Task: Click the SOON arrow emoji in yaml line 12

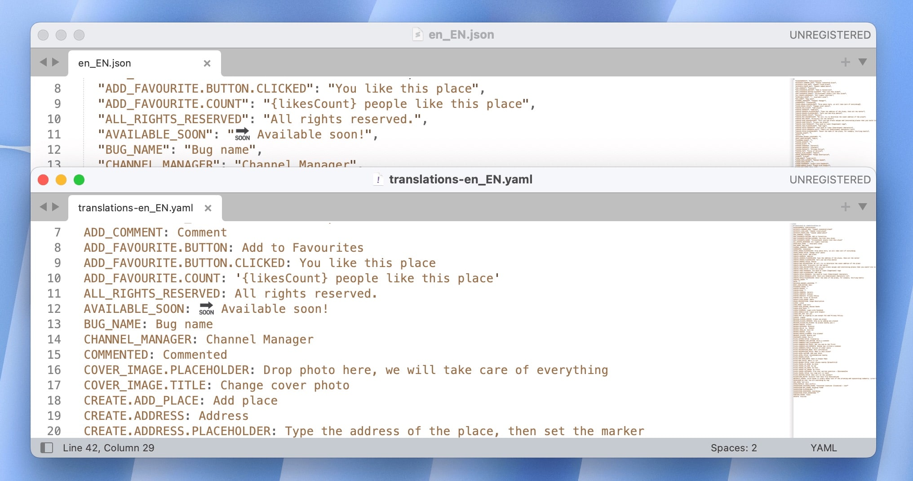Action: tap(206, 308)
